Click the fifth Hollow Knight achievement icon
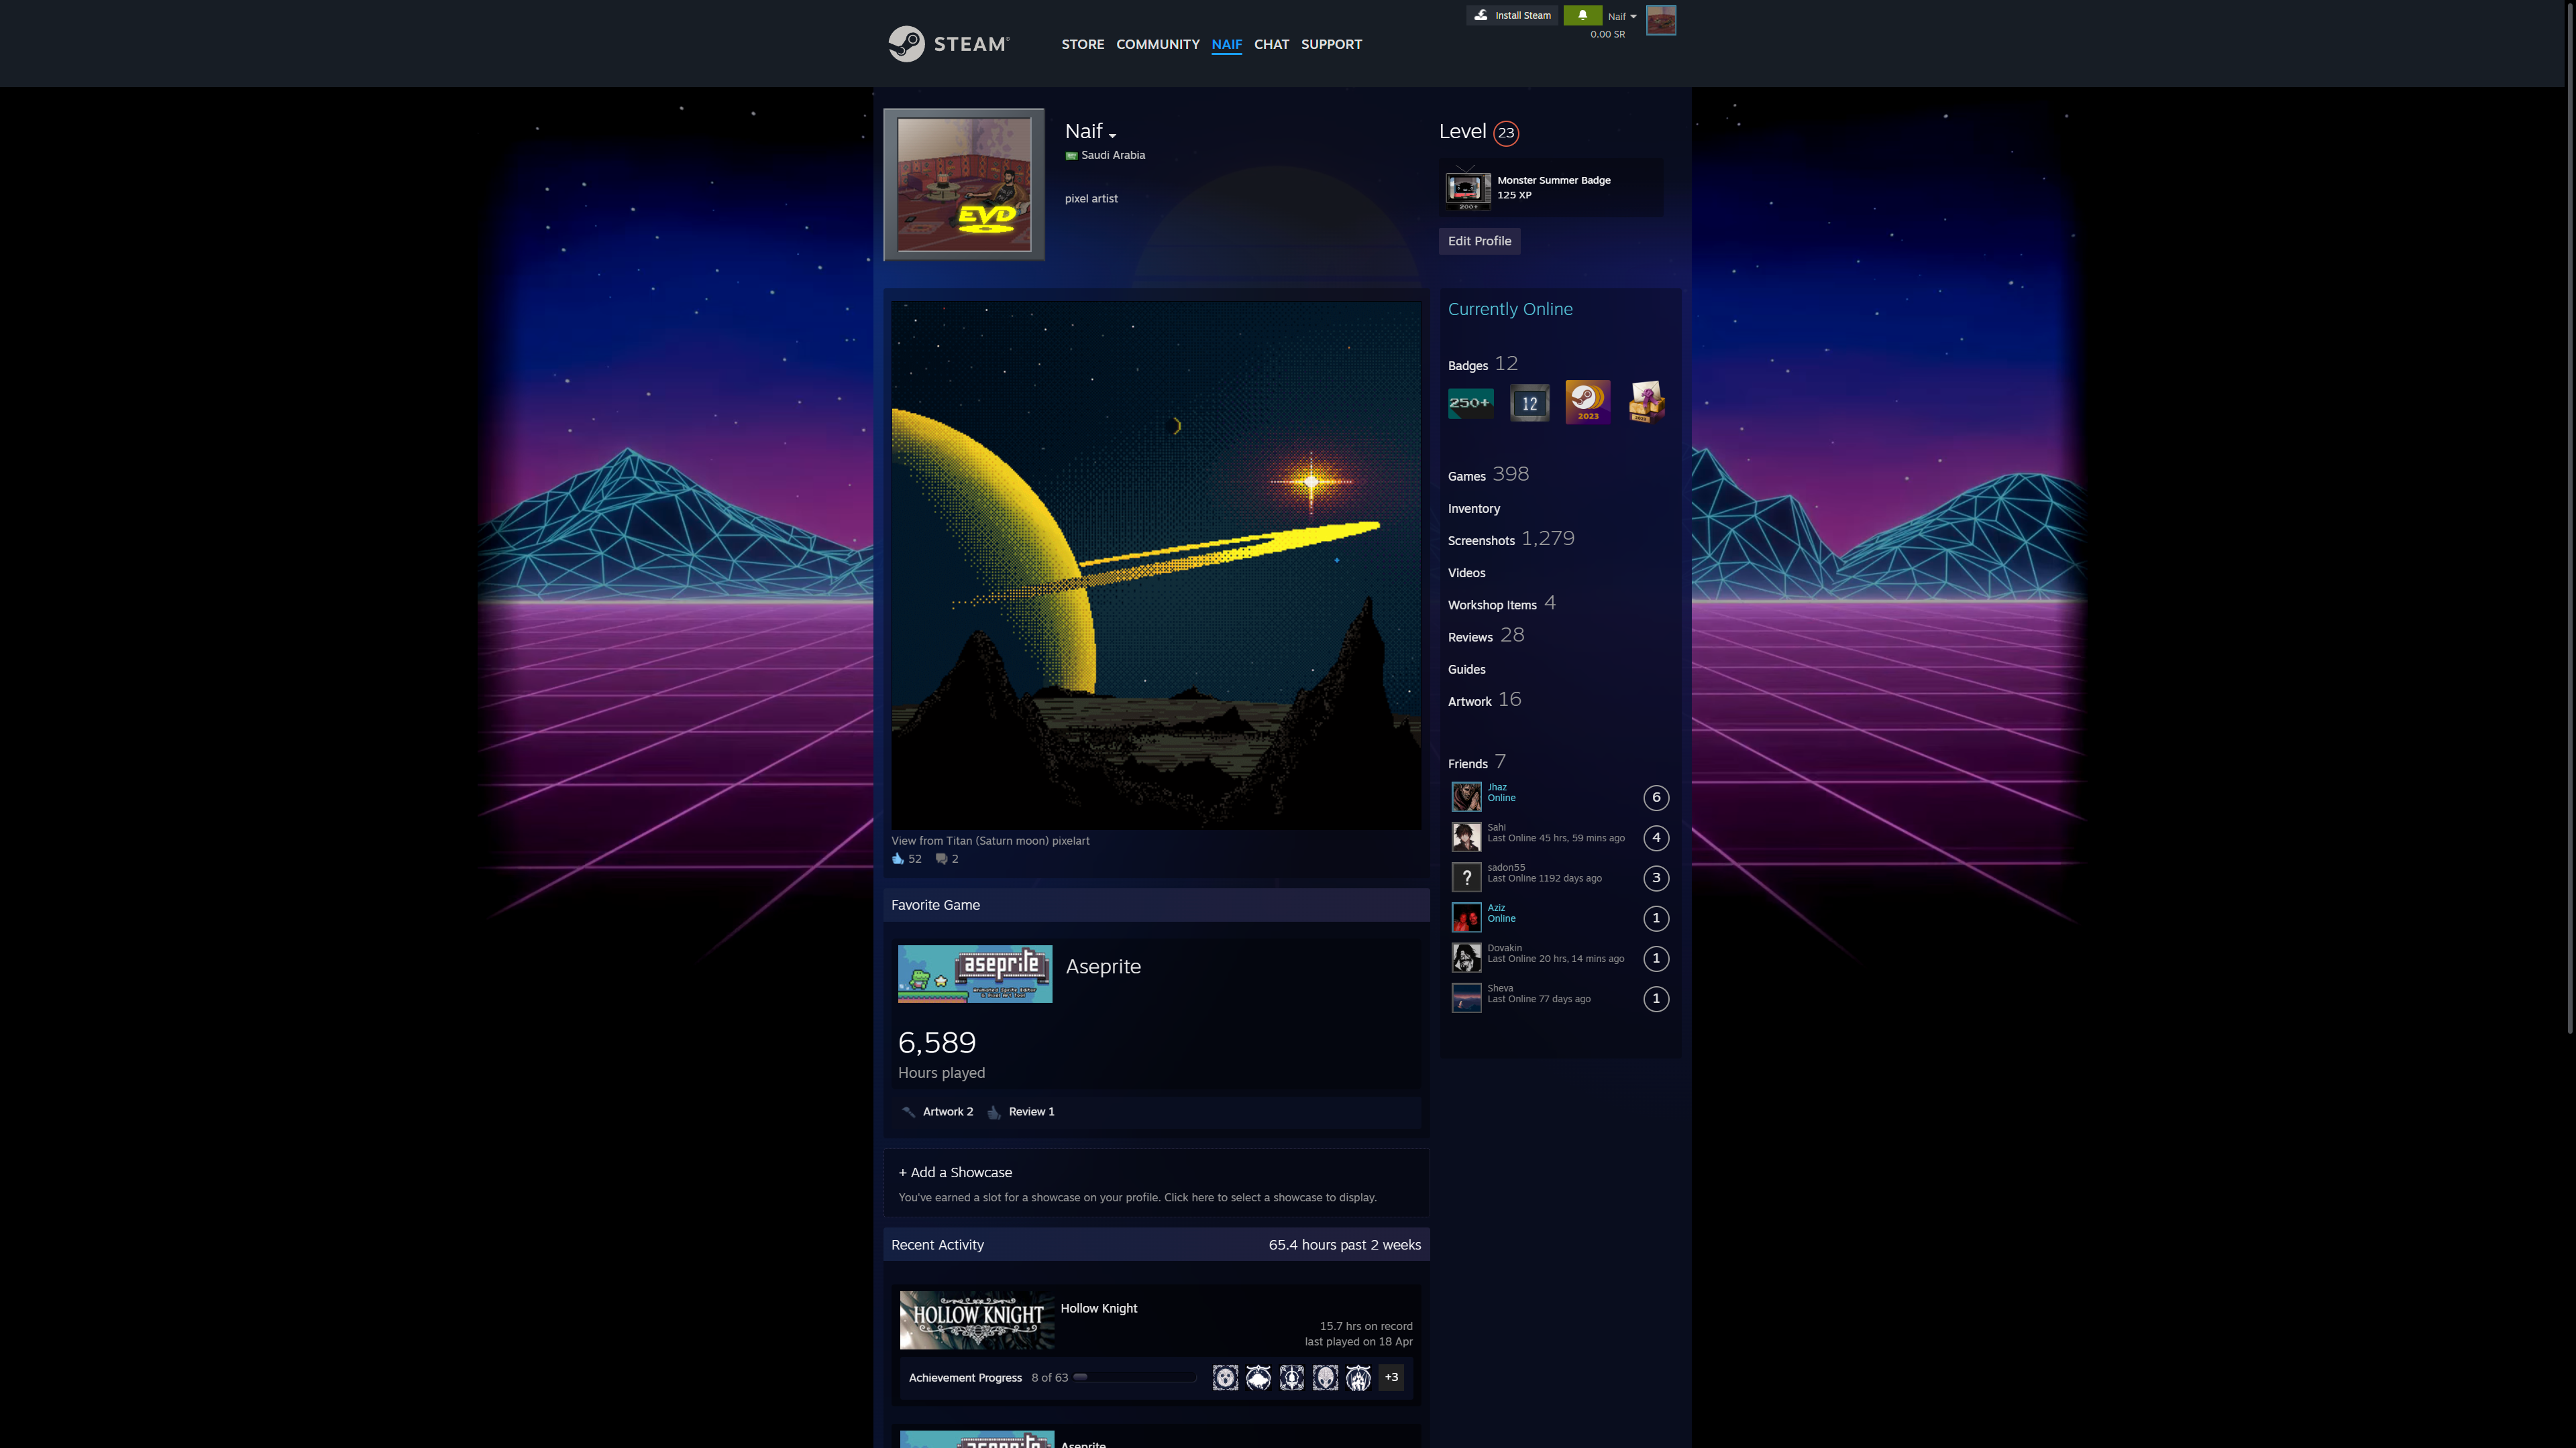The width and height of the screenshot is (2576, 1448). [x=1358, y=1378]
